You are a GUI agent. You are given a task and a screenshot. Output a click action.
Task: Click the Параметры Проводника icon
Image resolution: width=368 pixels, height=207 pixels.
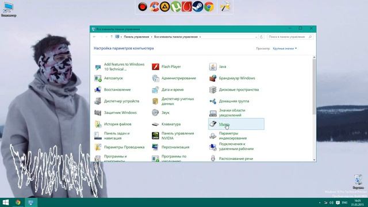point(98,147)
